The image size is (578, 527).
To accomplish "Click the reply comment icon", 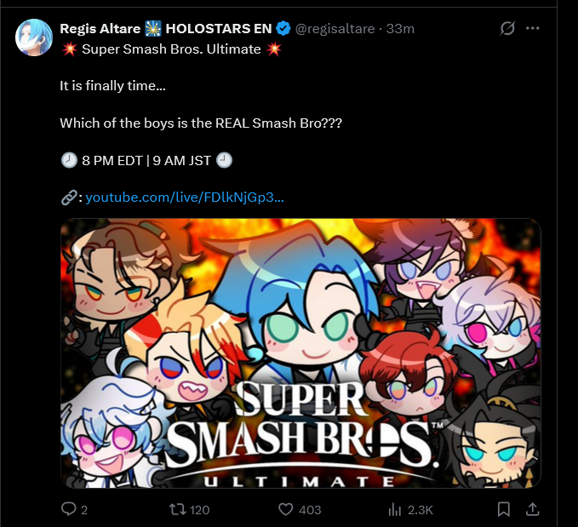I will point(69,509).
